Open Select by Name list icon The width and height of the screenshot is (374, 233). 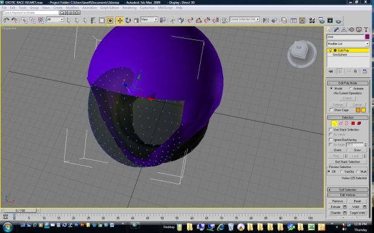(x=93, y=21)
